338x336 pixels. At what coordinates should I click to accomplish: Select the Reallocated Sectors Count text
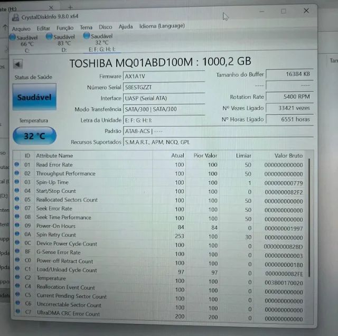coord(67,200)
